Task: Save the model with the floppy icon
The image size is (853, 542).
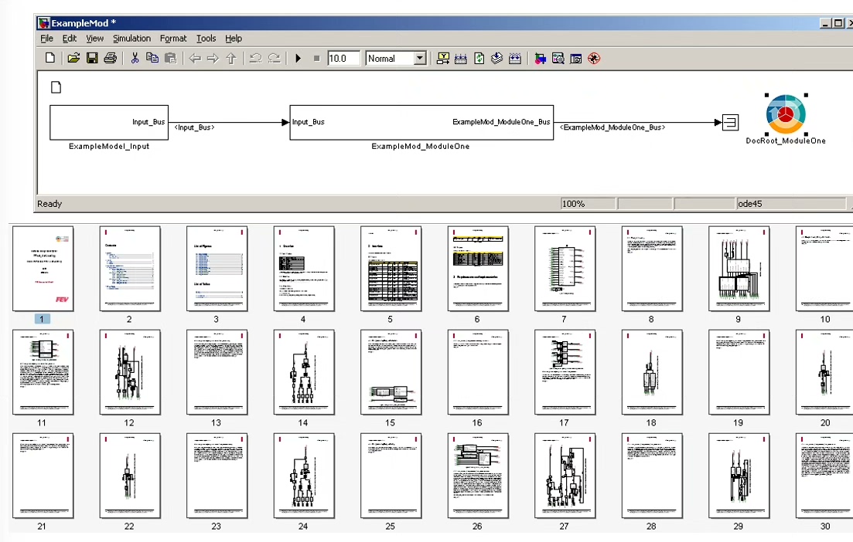Action: coord(92,58)
